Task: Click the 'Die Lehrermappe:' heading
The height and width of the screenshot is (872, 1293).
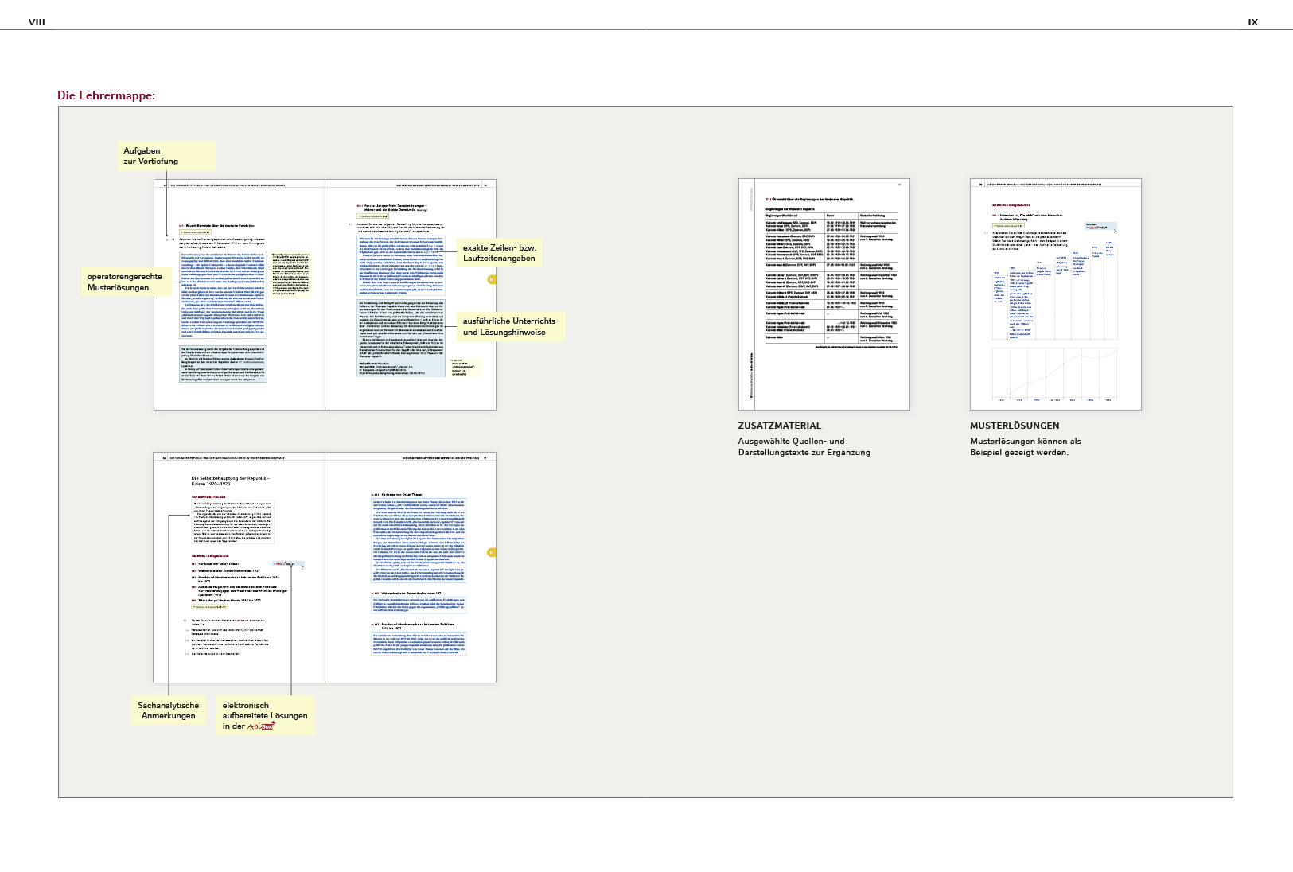Action: [x=106, y=95]
